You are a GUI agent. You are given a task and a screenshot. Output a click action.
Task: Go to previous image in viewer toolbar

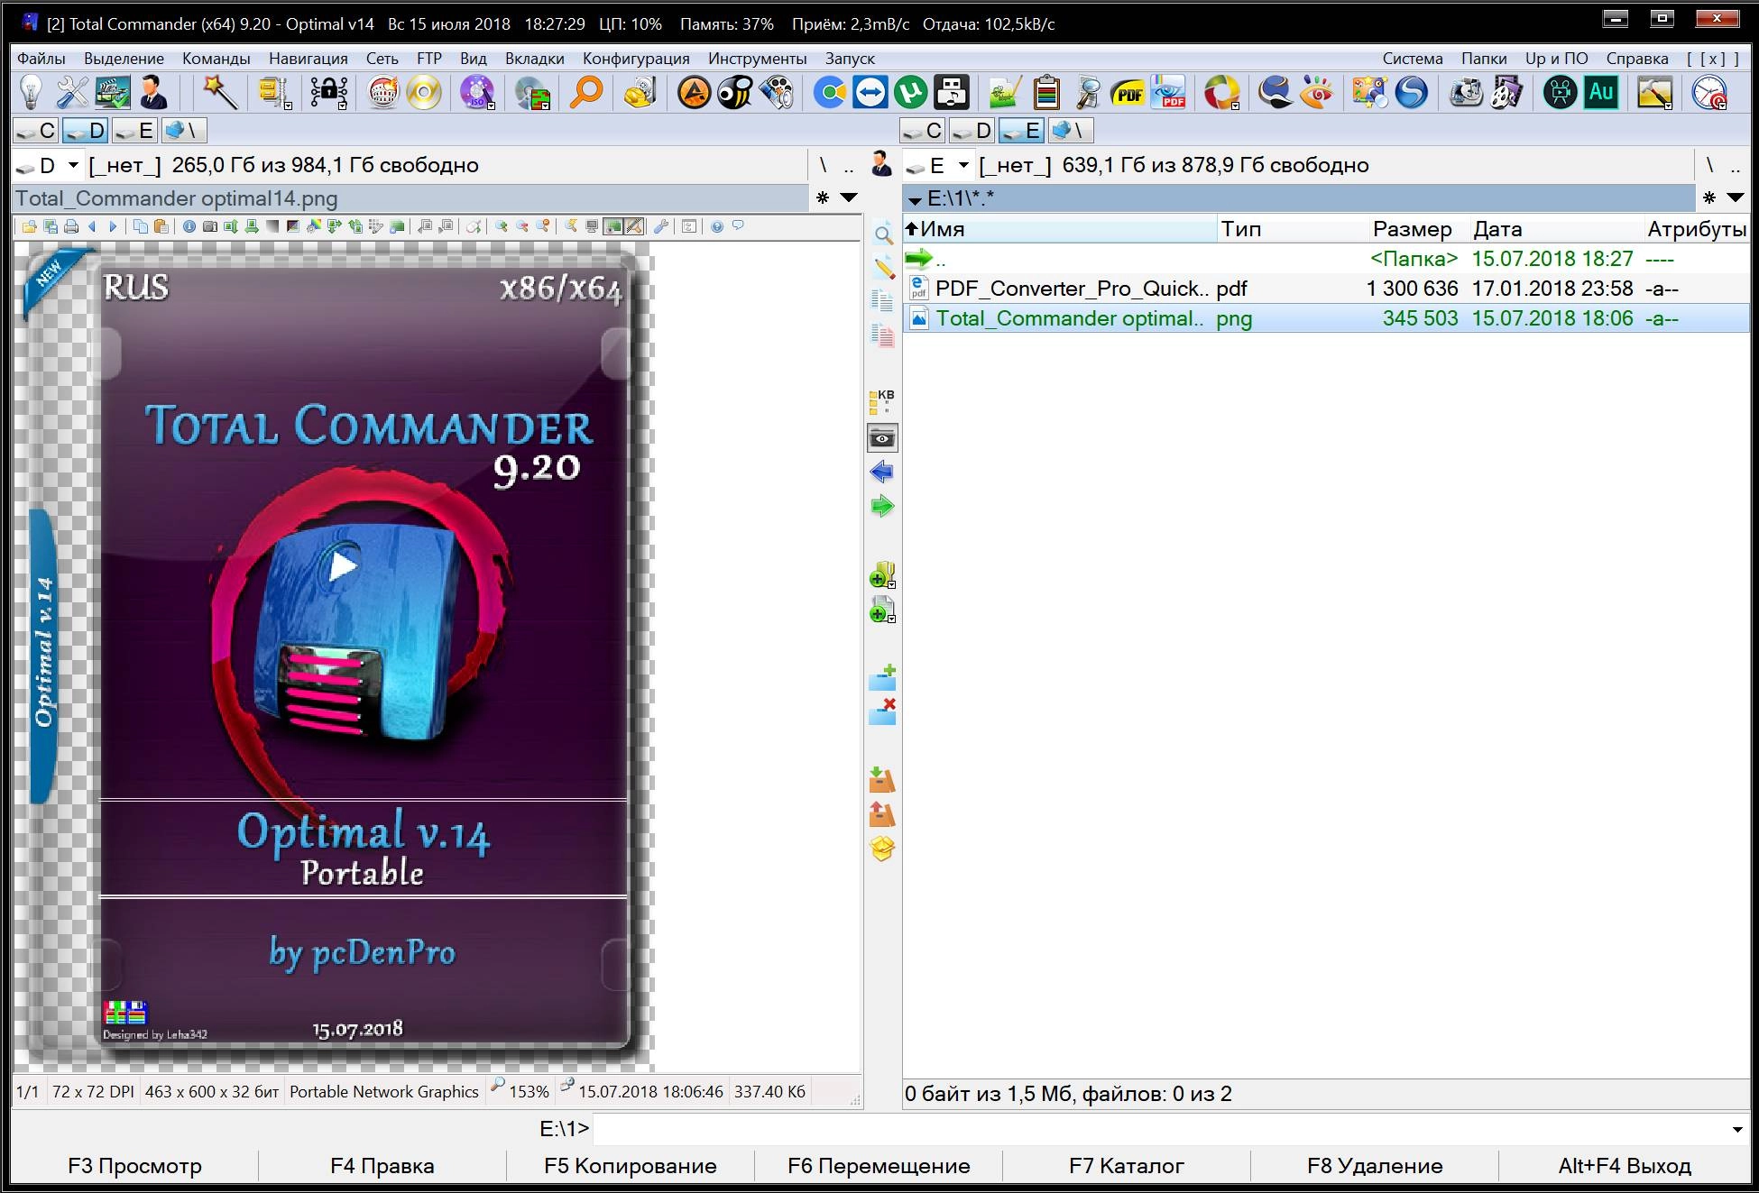(92, 226)
